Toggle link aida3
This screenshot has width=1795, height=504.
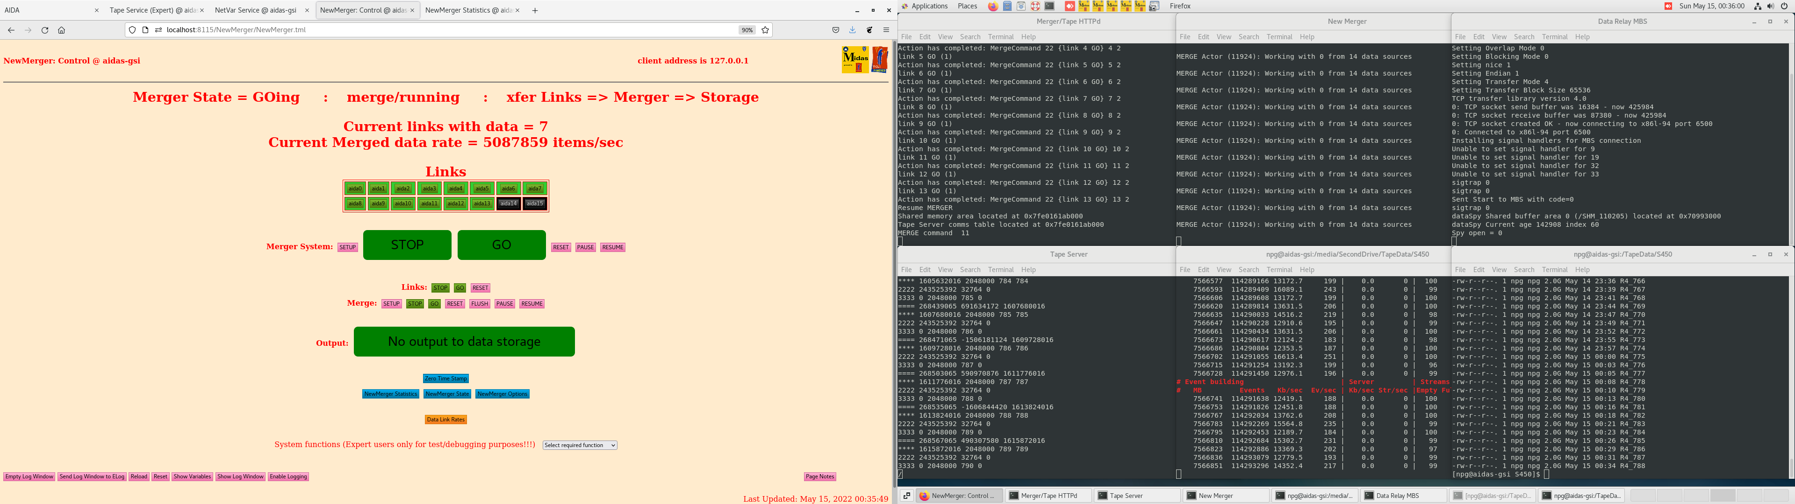pyautogui.click(x=429, y=189)
